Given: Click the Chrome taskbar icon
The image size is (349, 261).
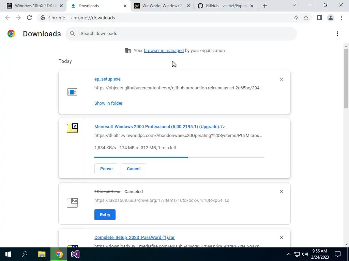Looking at the screenshot, I should tap(59, 254).
